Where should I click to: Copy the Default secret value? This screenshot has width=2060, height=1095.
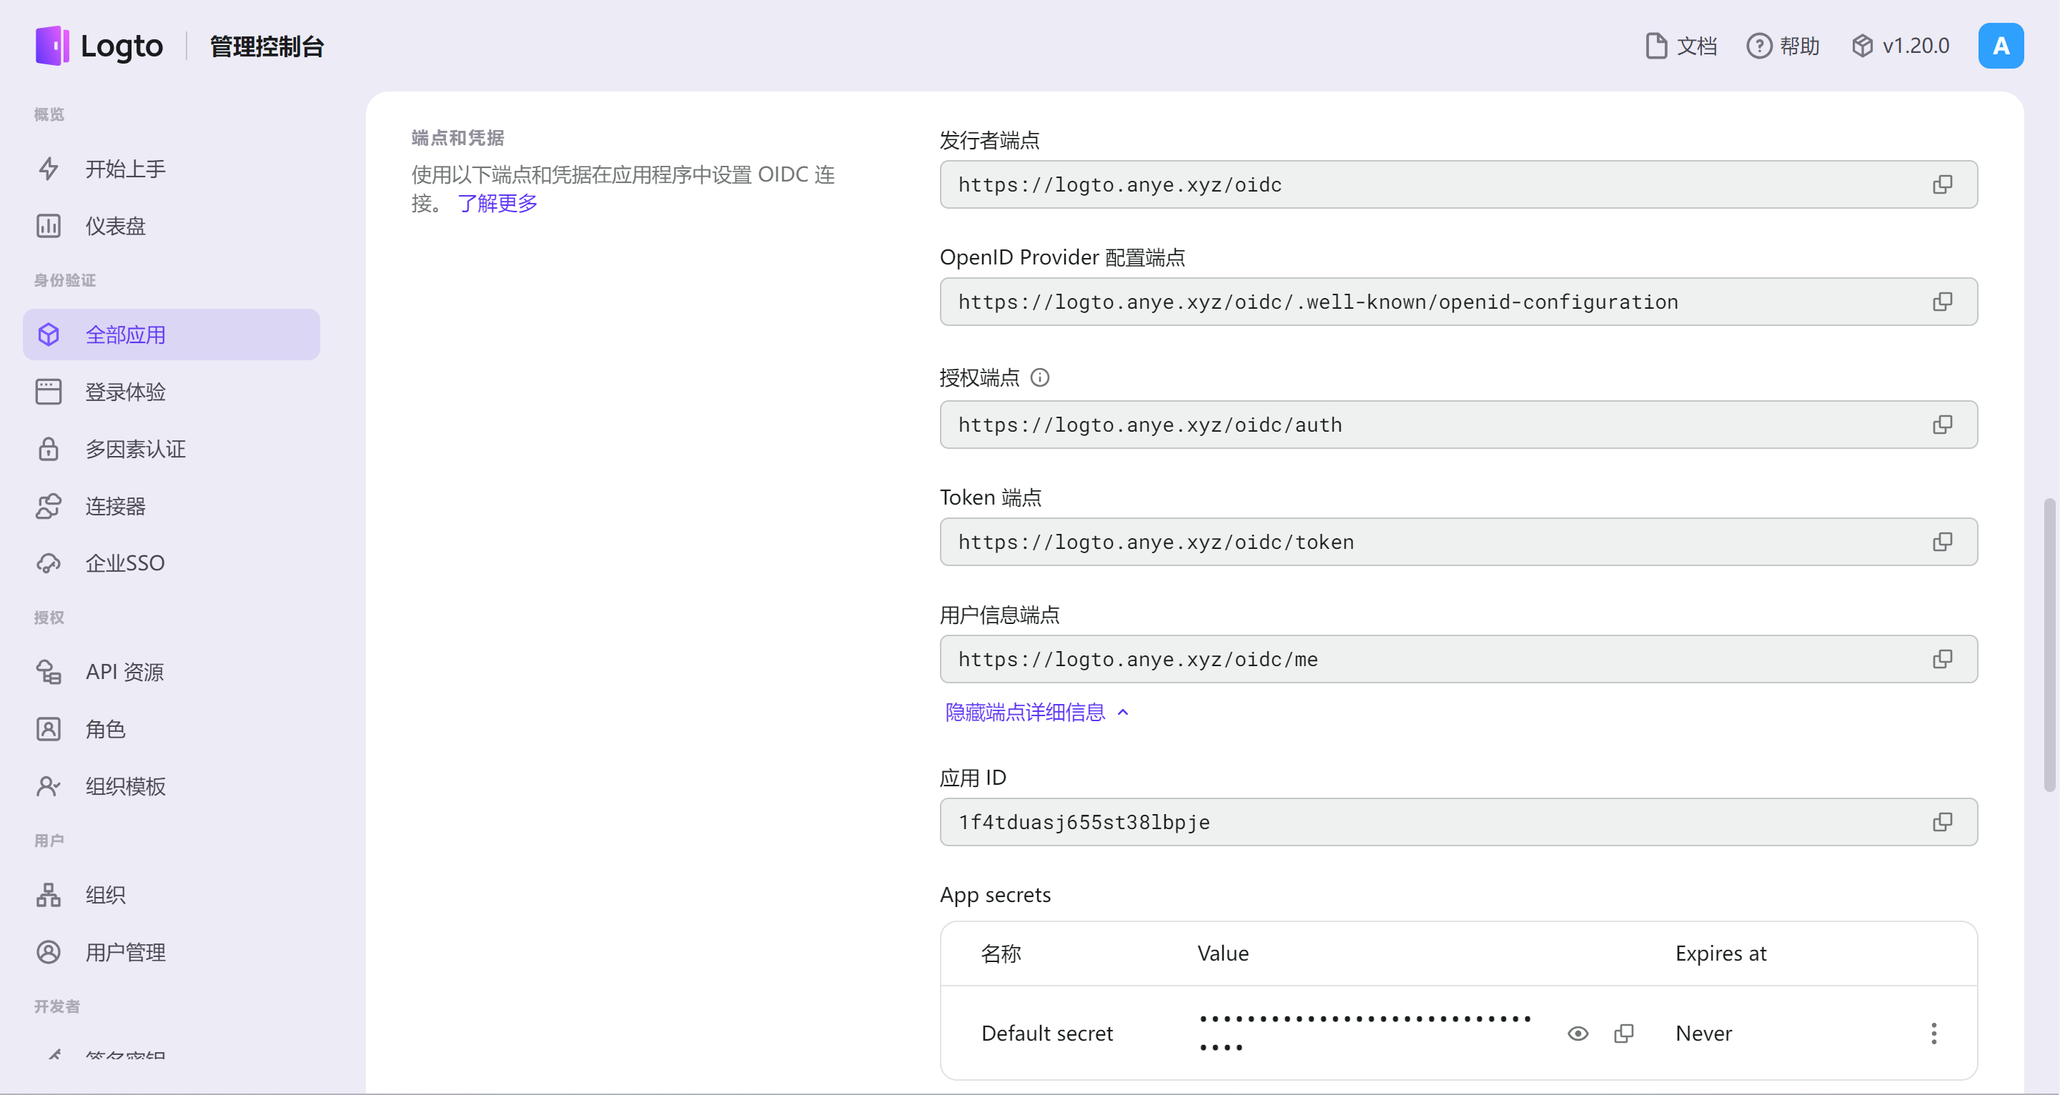point(1623,1034)
